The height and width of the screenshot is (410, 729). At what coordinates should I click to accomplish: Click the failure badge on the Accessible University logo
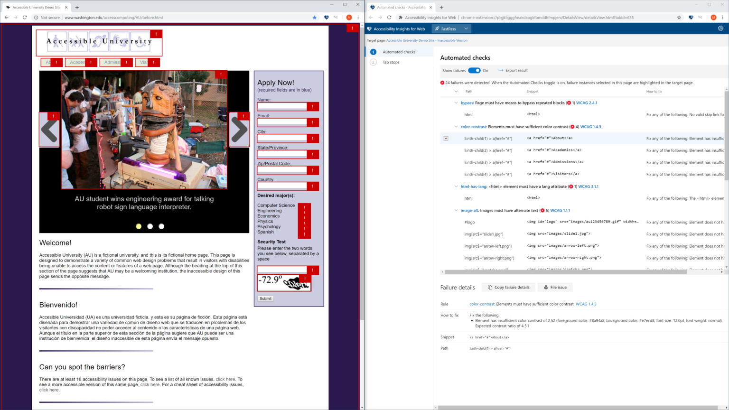156,34
